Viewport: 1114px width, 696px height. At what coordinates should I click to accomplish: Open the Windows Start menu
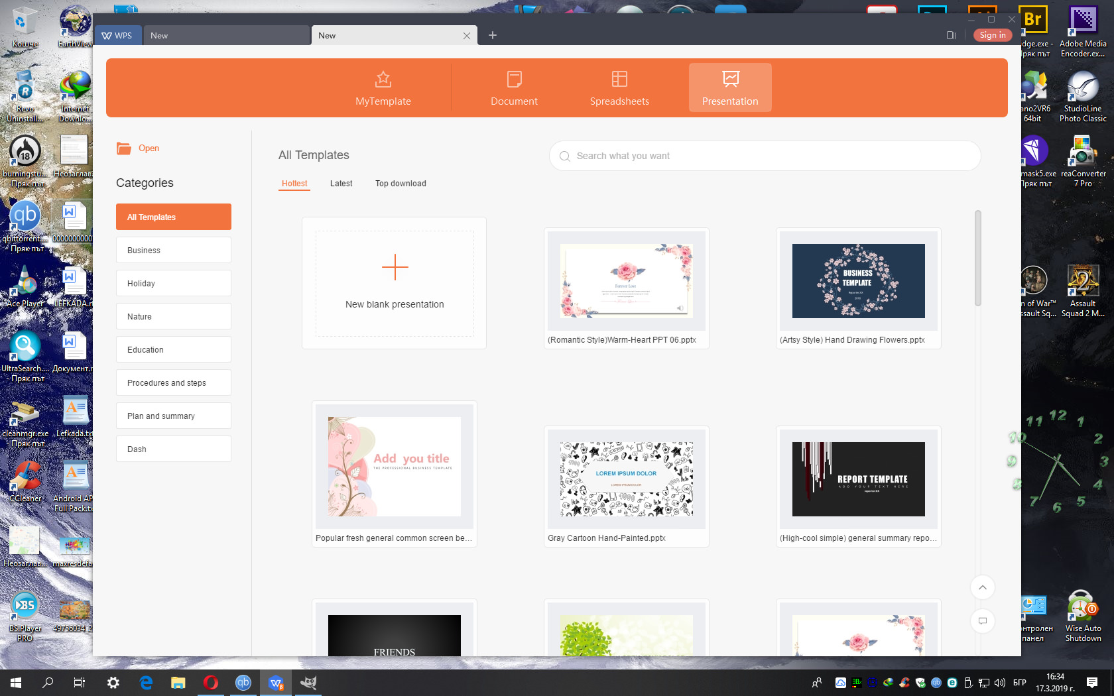point(16,683)
